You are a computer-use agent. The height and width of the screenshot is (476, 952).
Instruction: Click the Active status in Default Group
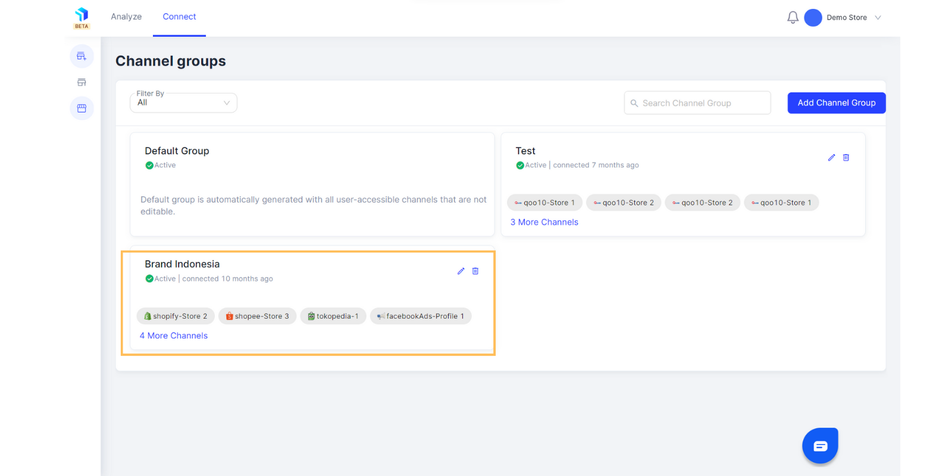(x=165, y=165)
